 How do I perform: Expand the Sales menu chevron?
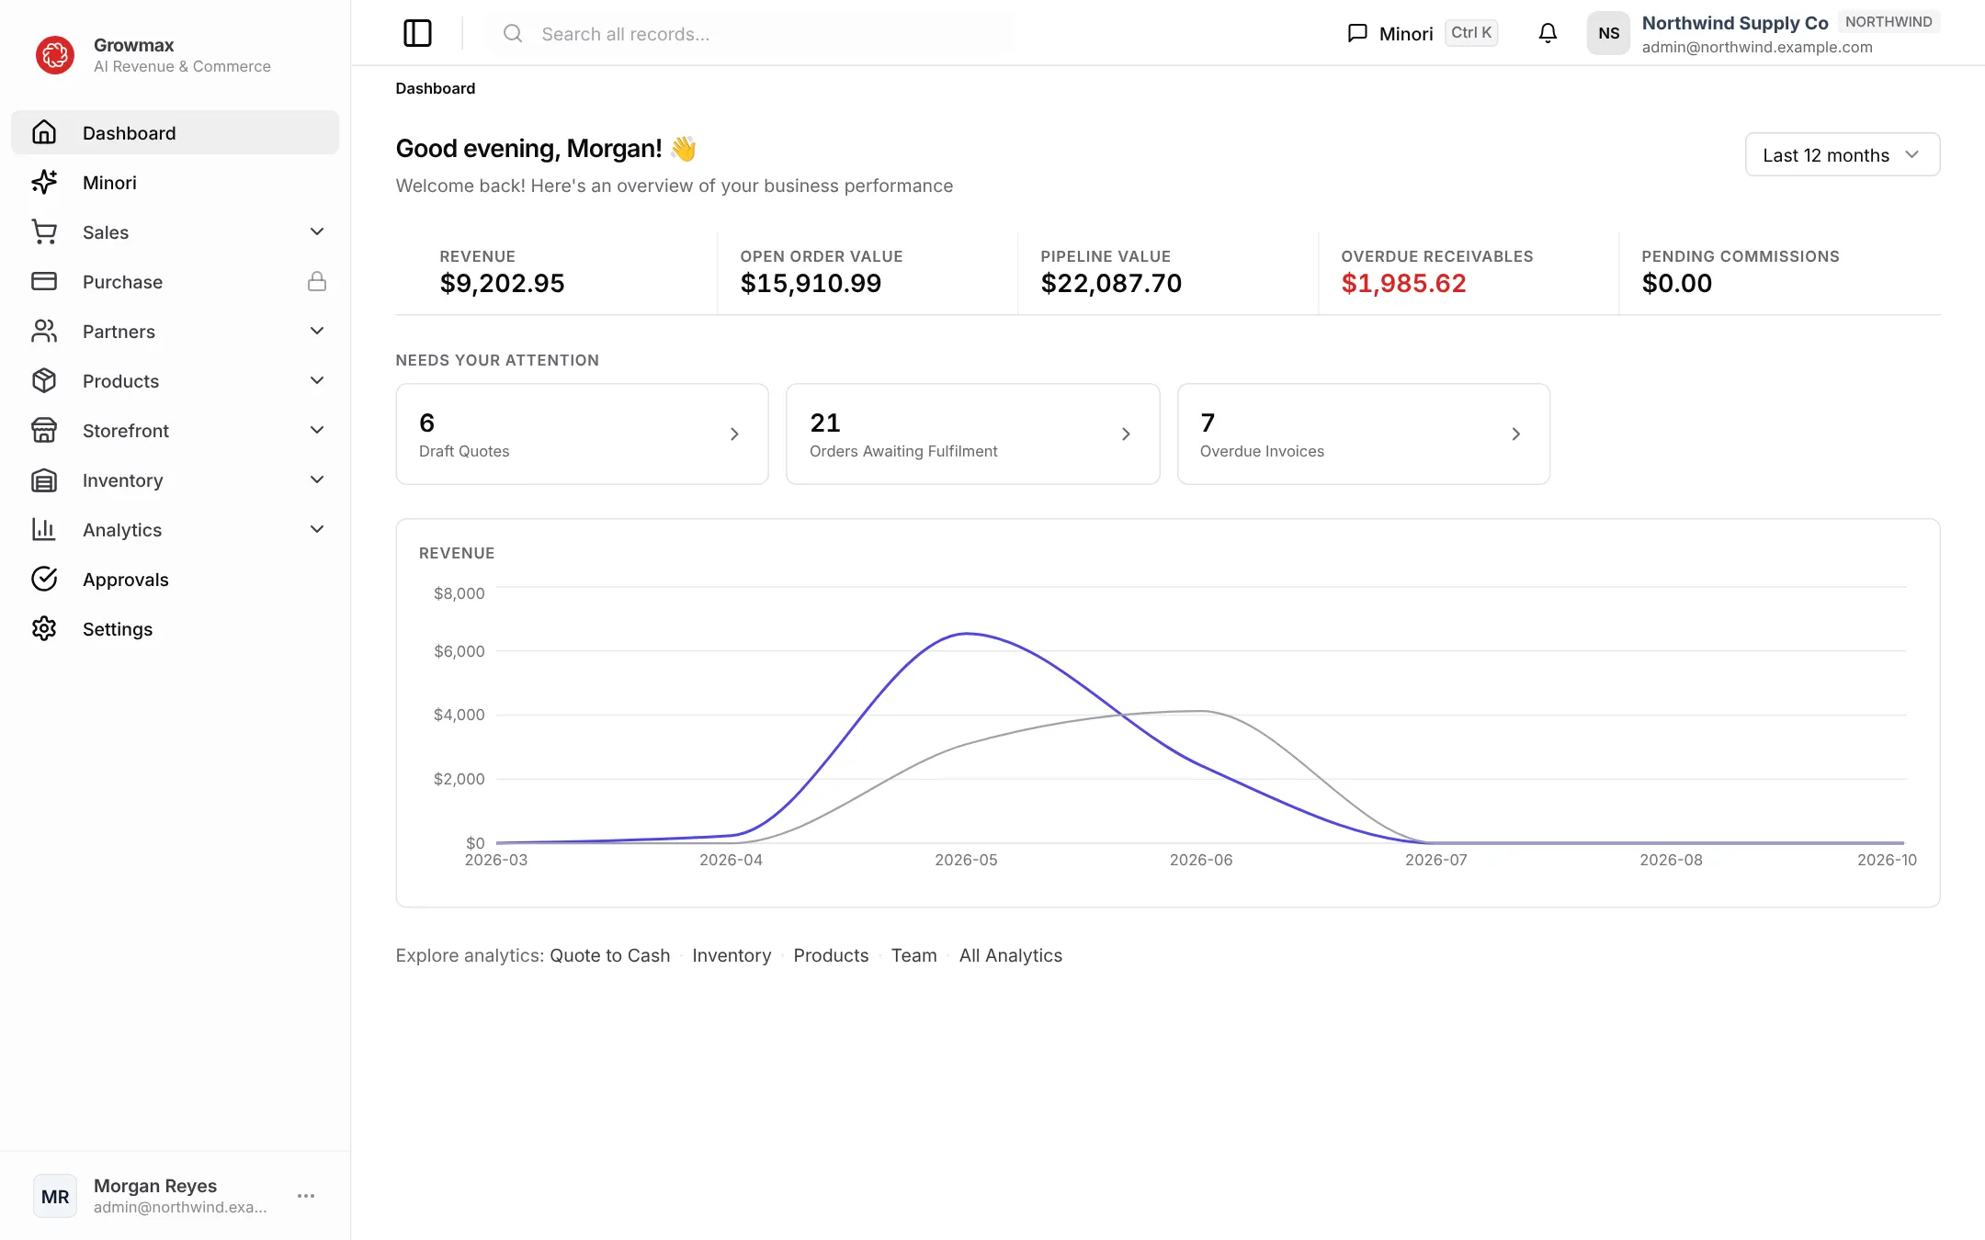tap(317, 231)
